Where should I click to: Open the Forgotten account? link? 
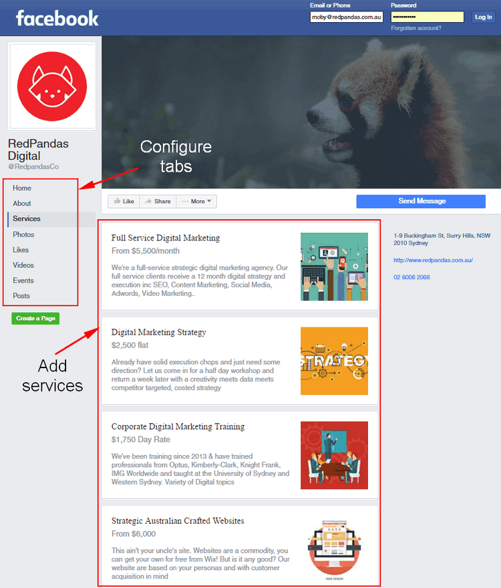point(416,28)
